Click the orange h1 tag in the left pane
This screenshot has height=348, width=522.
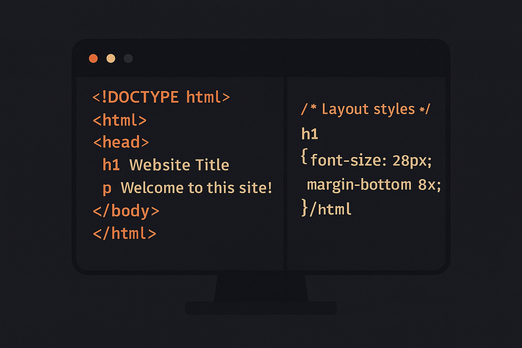111,165
